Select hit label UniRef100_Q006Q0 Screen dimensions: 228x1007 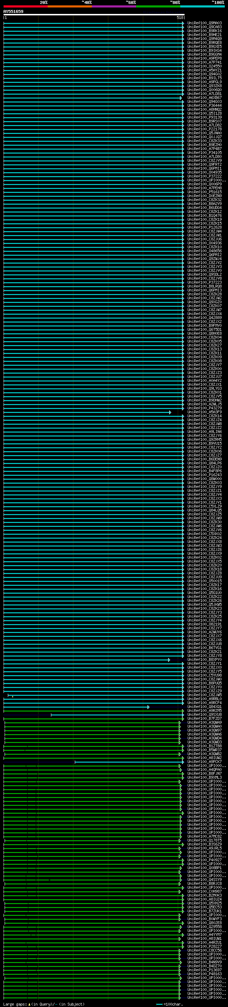(x=204, y=90)
